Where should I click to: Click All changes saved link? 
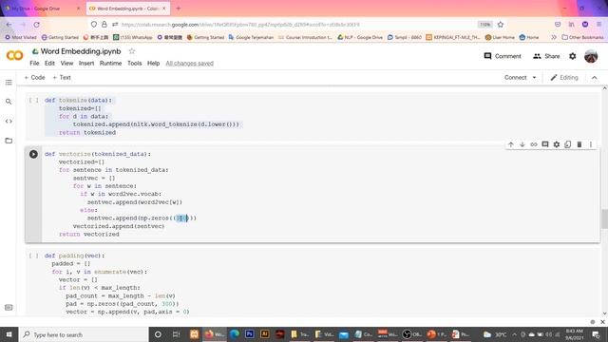coord(190,64)
